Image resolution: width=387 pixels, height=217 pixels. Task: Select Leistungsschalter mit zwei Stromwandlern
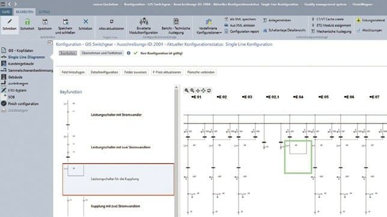118,147
